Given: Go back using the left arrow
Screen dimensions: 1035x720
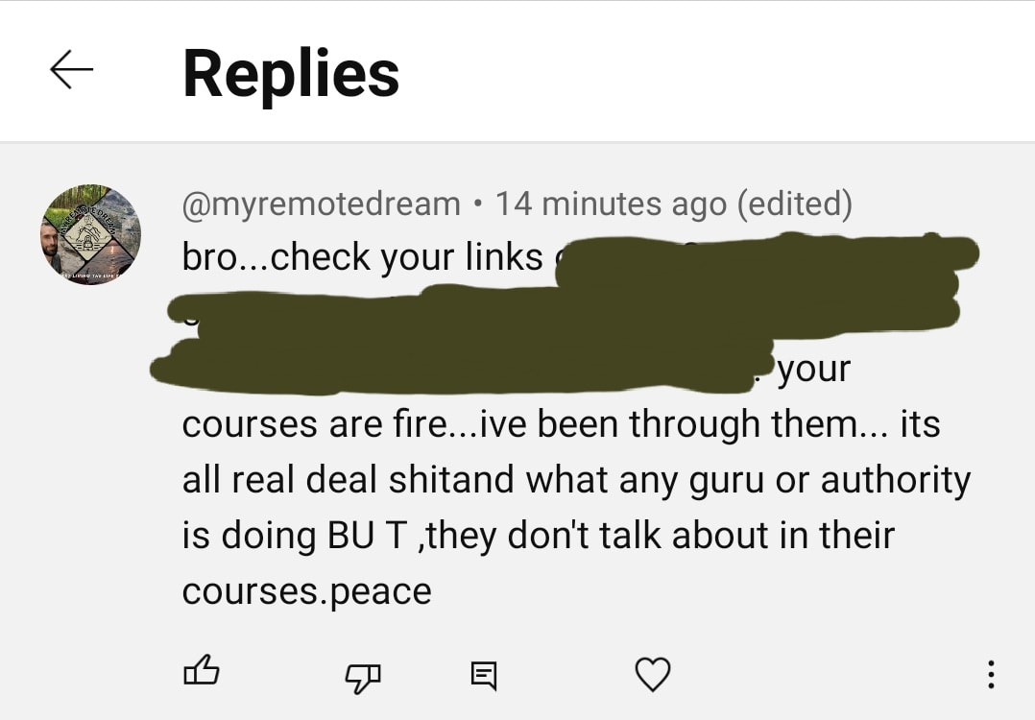Looking at the screenshot, I should 71,69.
